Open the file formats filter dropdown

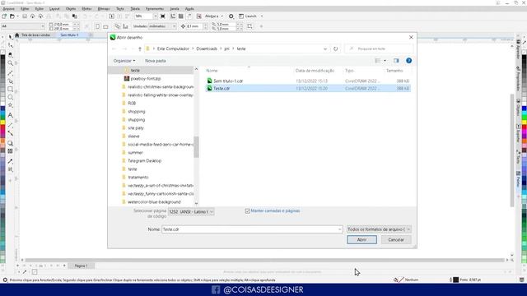coord(379,229)
